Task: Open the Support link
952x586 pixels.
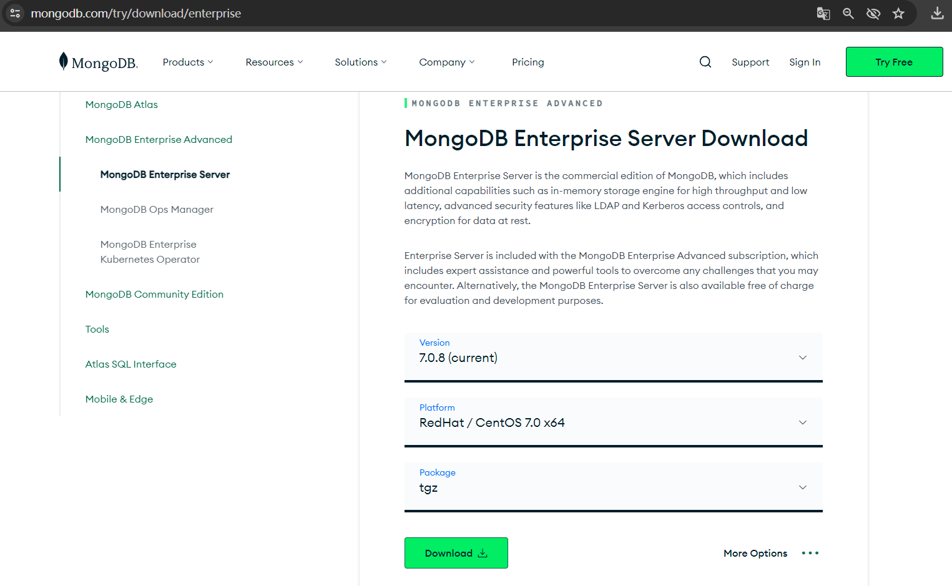Action: click(750, 62)
